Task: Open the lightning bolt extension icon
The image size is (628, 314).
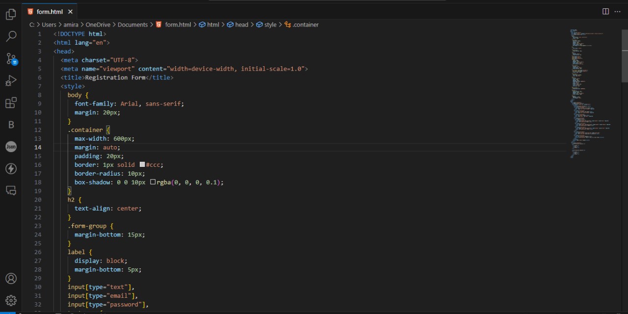Action: (11, 169)
